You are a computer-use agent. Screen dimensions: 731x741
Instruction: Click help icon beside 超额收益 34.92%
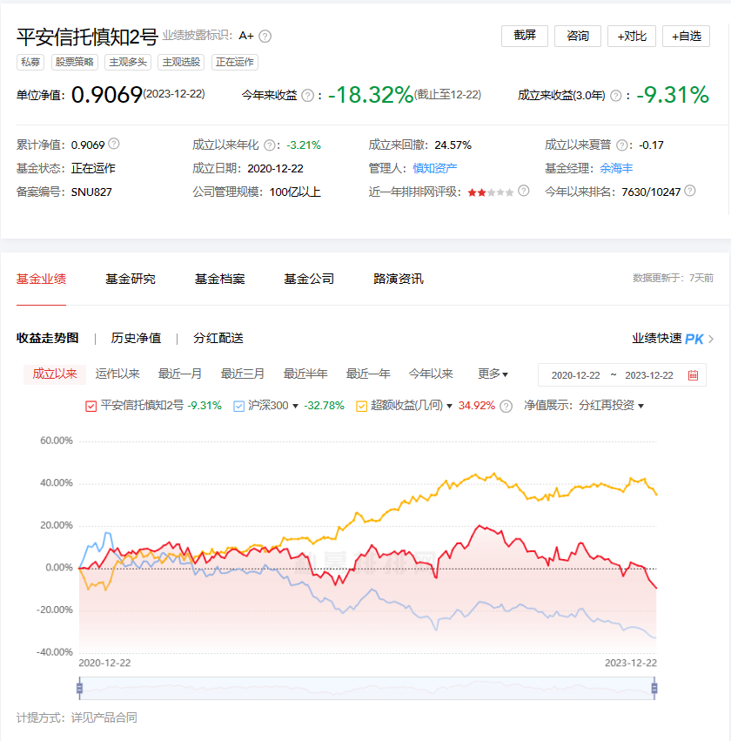point(506,407)
